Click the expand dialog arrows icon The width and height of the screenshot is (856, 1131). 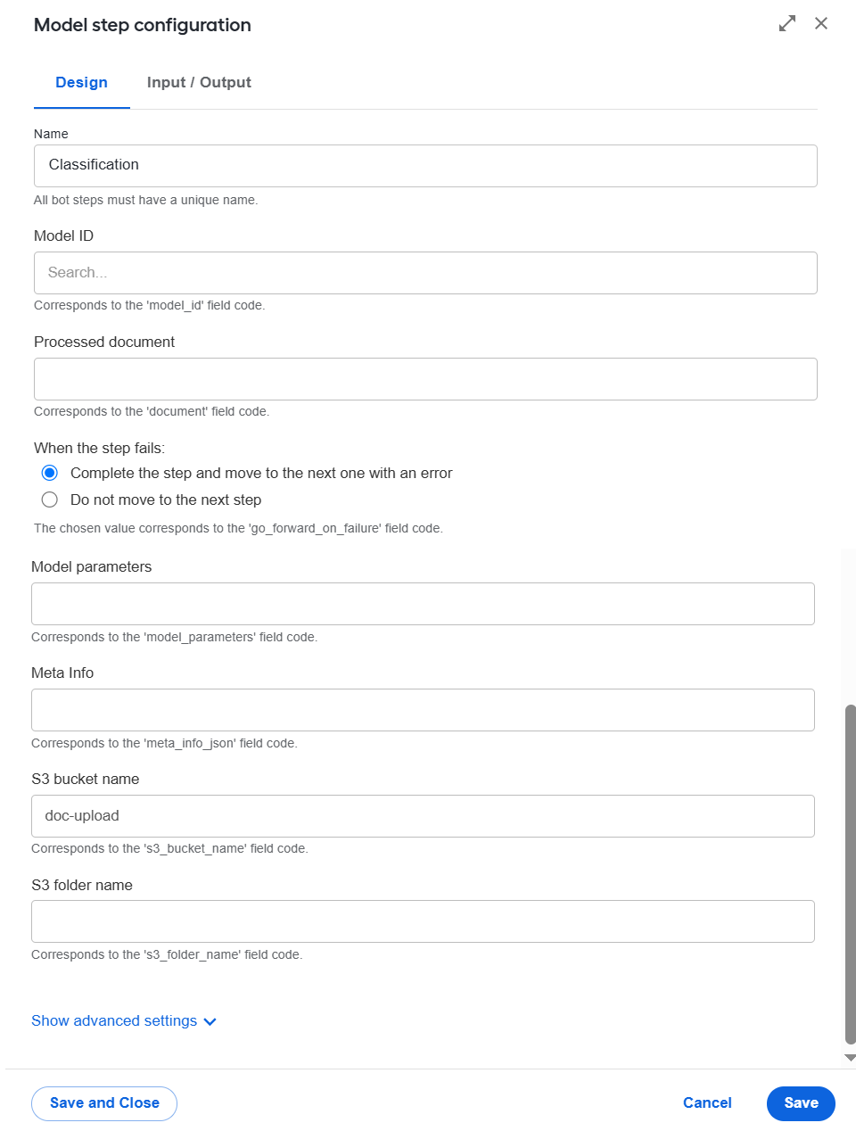[787, 24]
